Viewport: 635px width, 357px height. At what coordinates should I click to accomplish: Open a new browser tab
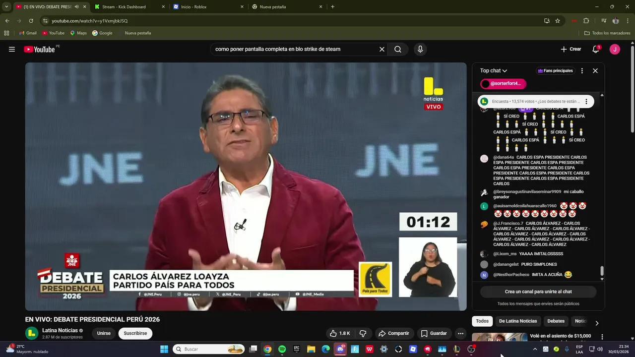[332, 7]
